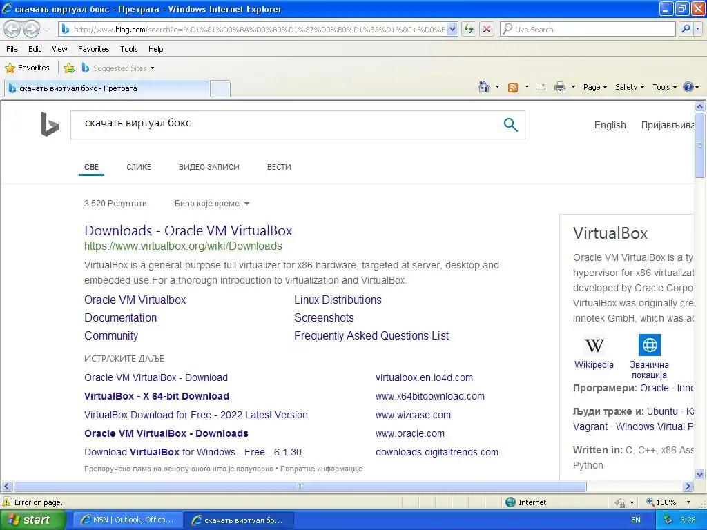Click the Read Mail envelope icon
The height and width of the screenshot is (530, 707).
541,88
